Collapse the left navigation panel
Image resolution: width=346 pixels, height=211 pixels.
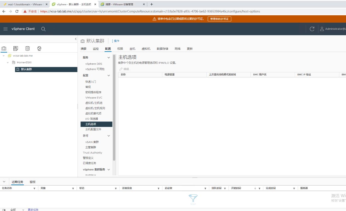tap(76, 39)
